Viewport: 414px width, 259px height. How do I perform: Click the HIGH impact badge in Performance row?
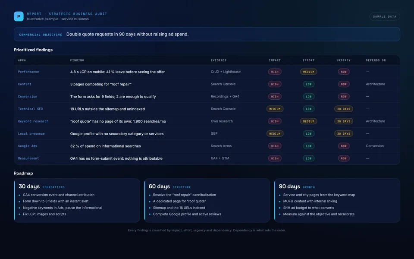click(x=275, y=72)
